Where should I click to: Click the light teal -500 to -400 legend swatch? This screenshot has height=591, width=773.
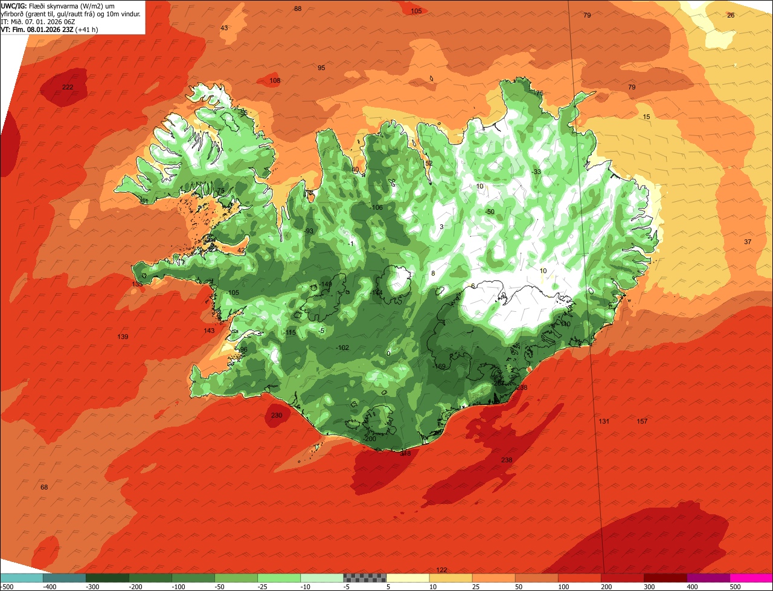22,578
